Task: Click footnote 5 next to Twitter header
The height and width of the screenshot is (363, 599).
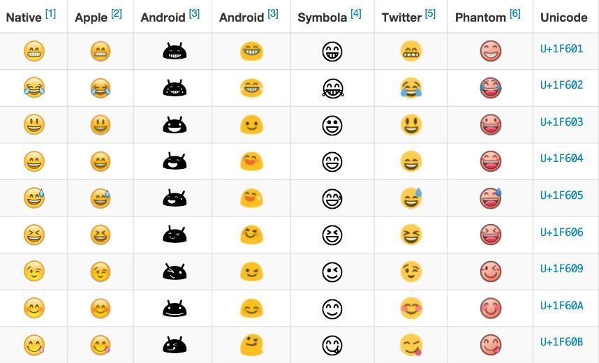Action: tap(431, 14)
